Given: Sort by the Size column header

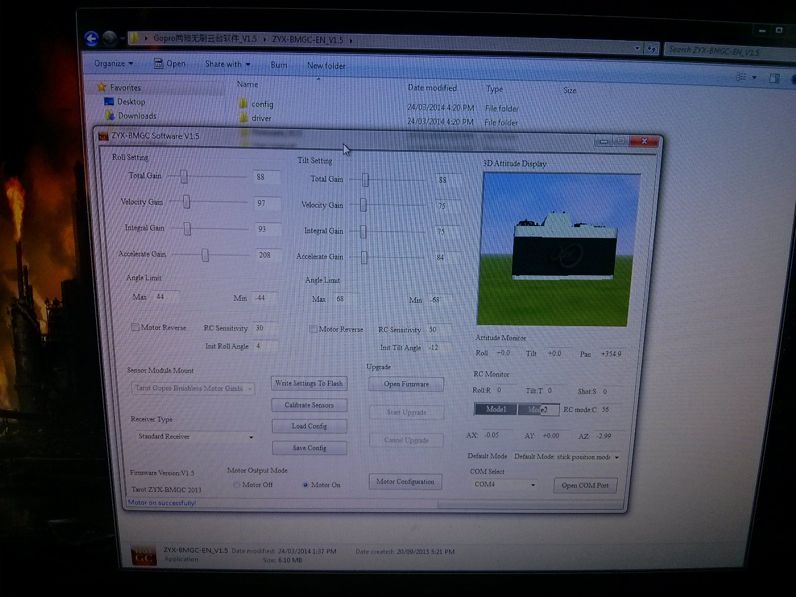Looking at the screenshot, I should pos(570,90).
